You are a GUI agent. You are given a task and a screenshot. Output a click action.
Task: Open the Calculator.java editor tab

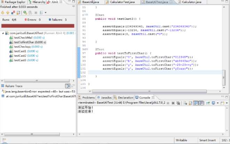click(190, 2)
